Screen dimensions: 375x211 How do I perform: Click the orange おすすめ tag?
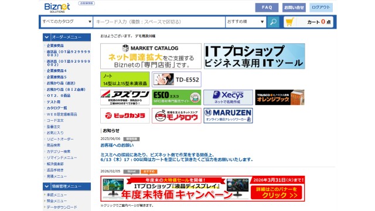click(149, 172)
